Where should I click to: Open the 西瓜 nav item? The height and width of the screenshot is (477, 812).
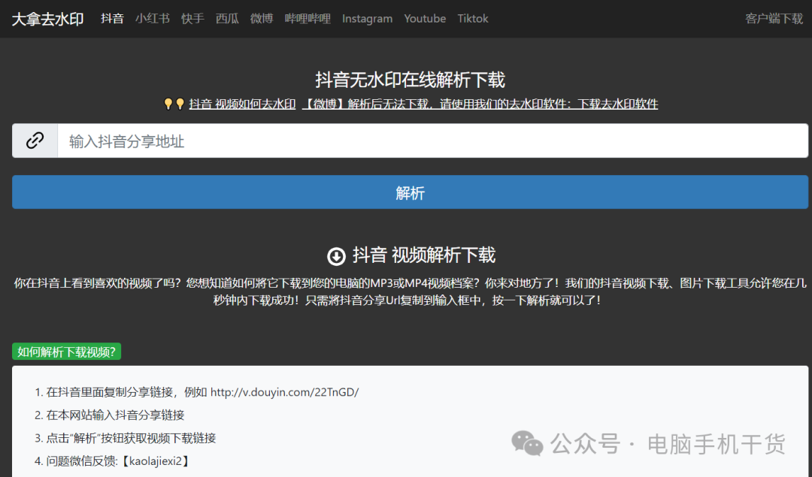pyautogui.click(x=227, y=19)
